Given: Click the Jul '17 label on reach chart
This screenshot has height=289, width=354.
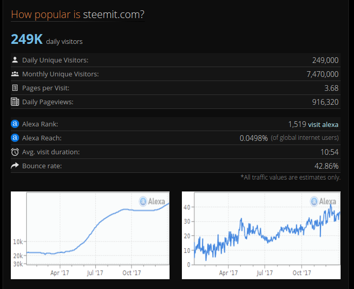Looking at the screenshot, I should [x=264, y=273].
